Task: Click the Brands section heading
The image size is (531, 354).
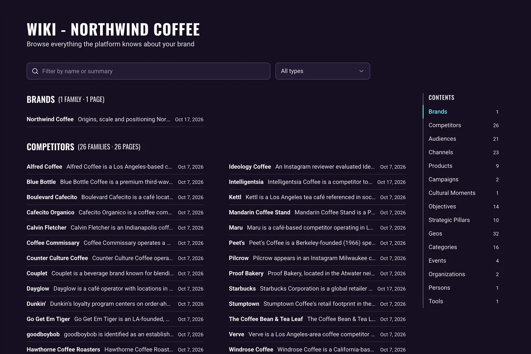Action: (41, 99)
